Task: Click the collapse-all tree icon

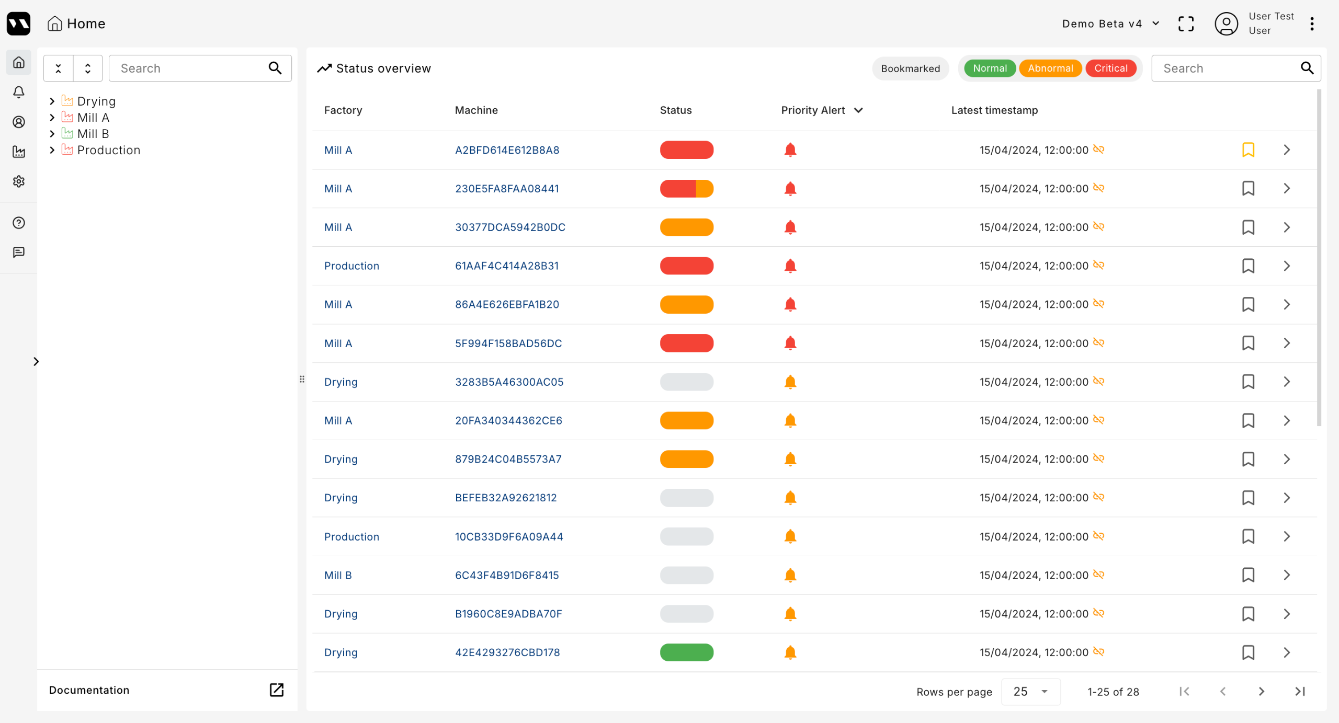Action: [59, 68]
